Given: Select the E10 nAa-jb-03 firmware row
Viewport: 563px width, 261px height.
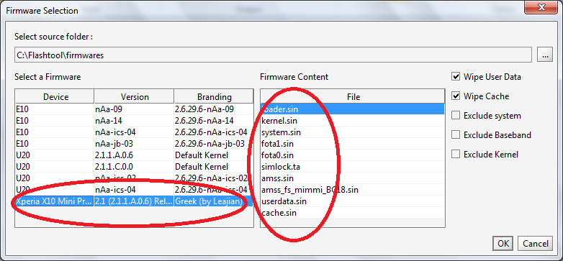Looking at the screenshot, I should 134,143.
